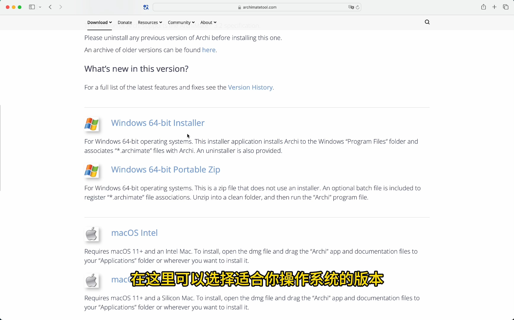Click the Windows logo beside 64-bit Installer

tap(91, 124)
